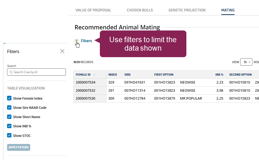Open the View rows-per-page dropdown
Screen dimensions: 259x163
click(x=246, y=62)
